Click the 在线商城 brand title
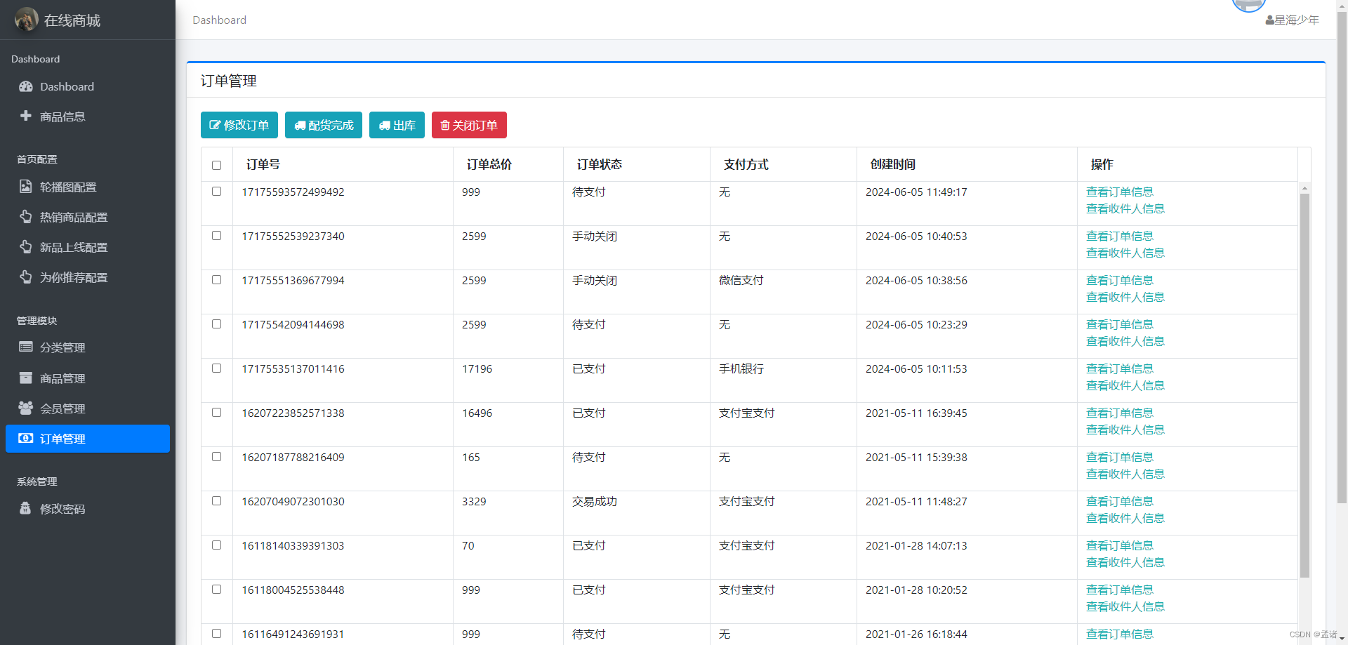1348x645 pixels. (72, 20)
